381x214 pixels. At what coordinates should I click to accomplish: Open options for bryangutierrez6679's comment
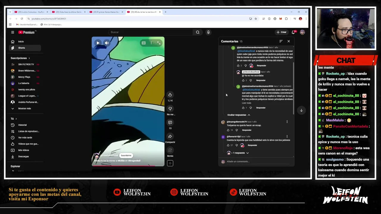[287, 122]
